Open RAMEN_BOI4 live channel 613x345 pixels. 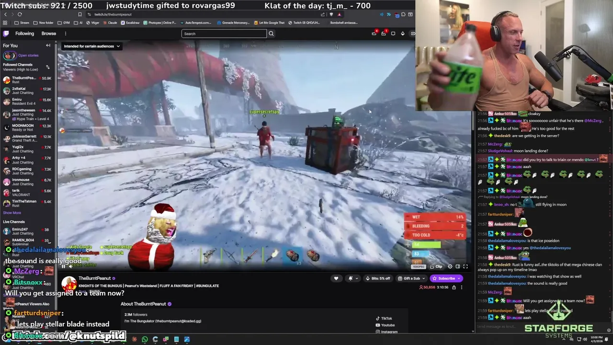[x=27, y=242]
